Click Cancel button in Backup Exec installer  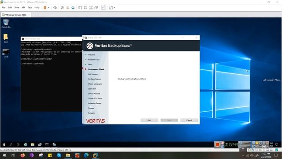[189, 120]
